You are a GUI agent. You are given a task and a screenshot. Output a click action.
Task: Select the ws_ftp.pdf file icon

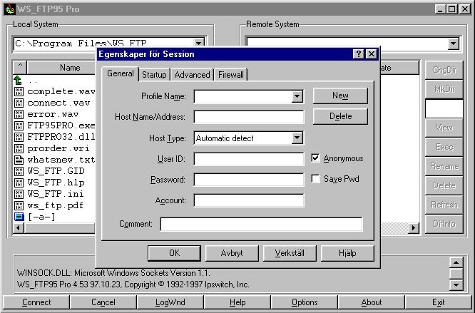point(19,205)
